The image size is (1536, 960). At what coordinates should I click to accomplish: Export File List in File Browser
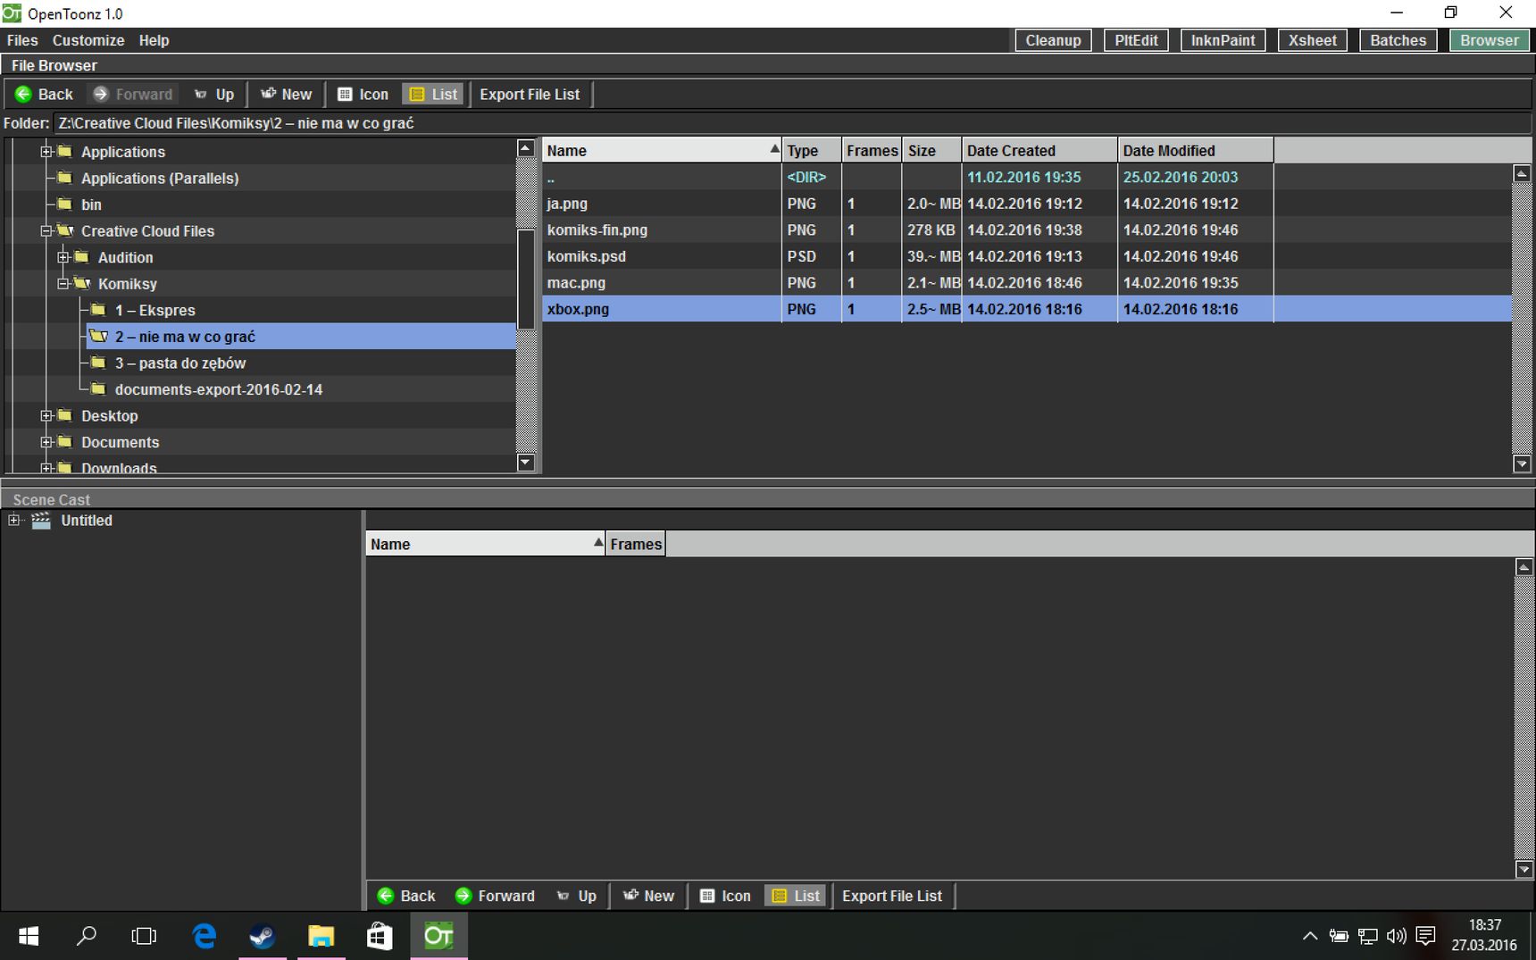pyautogui.click(x=530, y=94)
